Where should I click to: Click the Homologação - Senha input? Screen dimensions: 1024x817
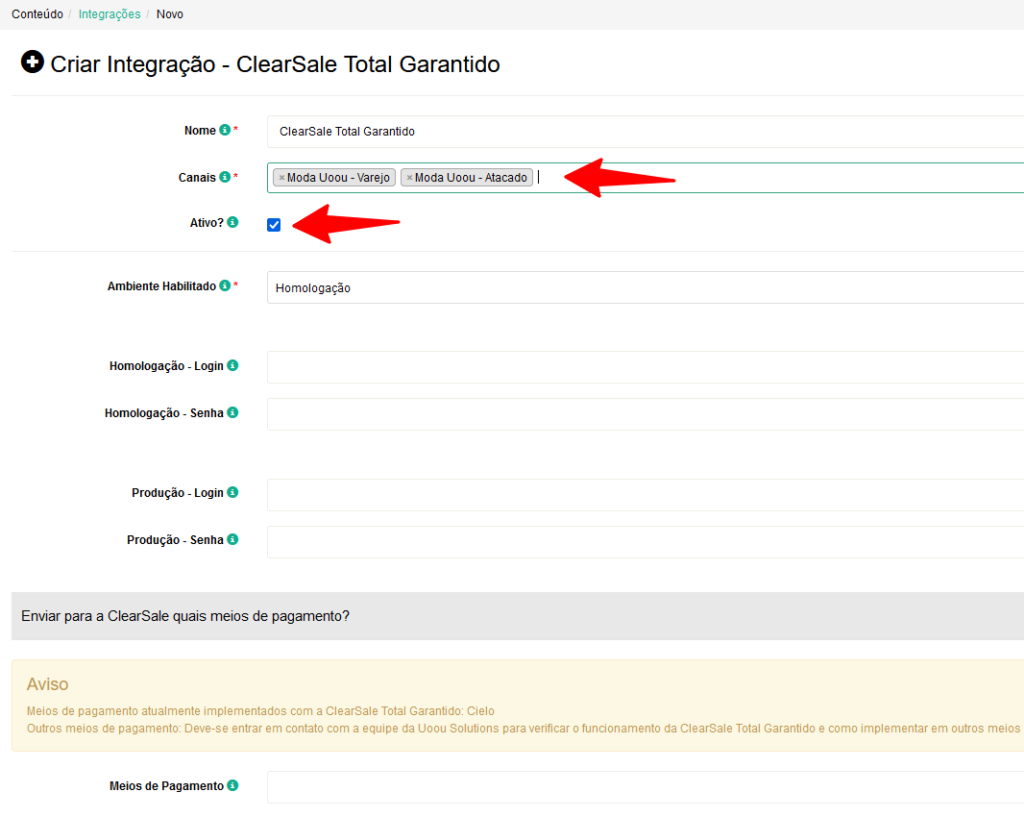[646, 413]
